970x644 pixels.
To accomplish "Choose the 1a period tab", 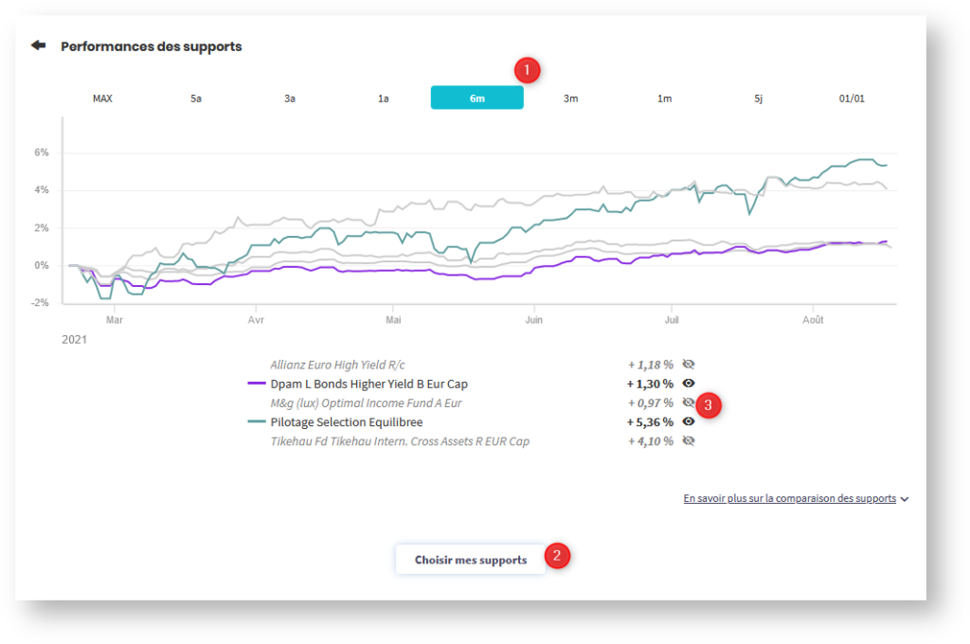I will pyautogui.click(x=384, y=98).
